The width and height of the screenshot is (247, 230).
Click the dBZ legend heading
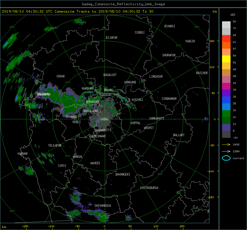pos(233,14)
